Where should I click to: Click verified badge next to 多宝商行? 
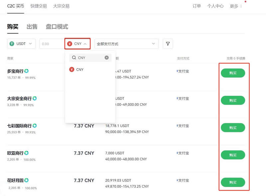coord(26,71)
